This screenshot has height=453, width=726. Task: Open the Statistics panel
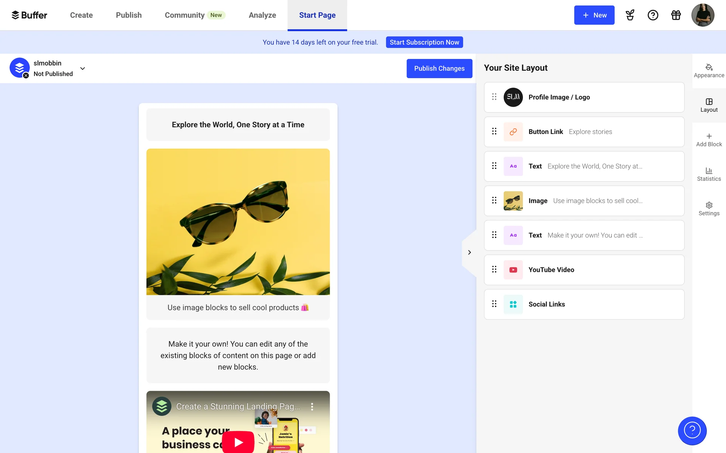[709, 174]
